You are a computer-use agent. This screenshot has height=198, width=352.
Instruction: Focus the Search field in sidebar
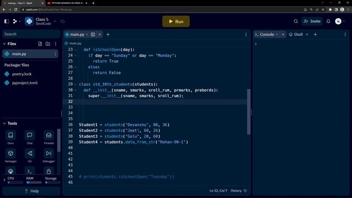click(x=31, y=34)
